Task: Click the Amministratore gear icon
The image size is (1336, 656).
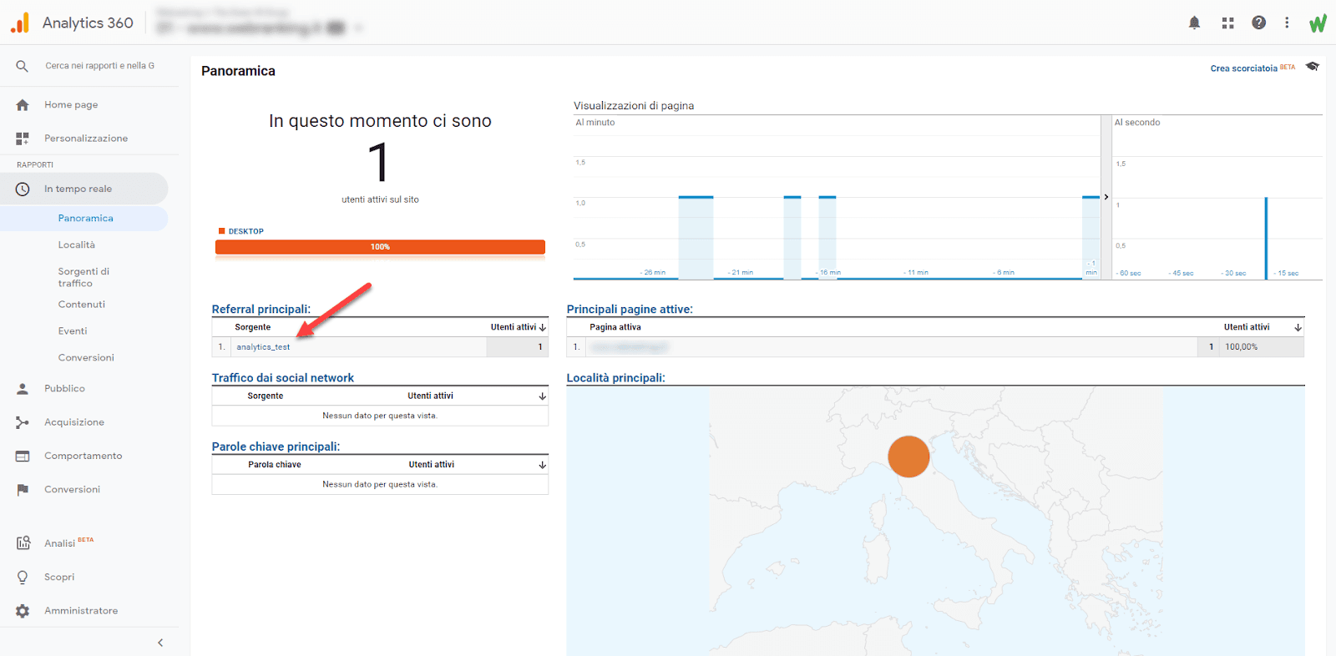Action: point(23,611)
